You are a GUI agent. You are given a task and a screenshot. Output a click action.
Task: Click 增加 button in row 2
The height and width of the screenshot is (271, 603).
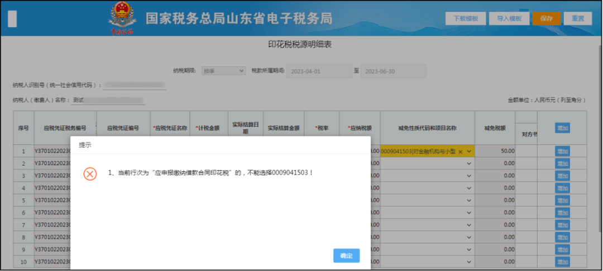(562, 163)
